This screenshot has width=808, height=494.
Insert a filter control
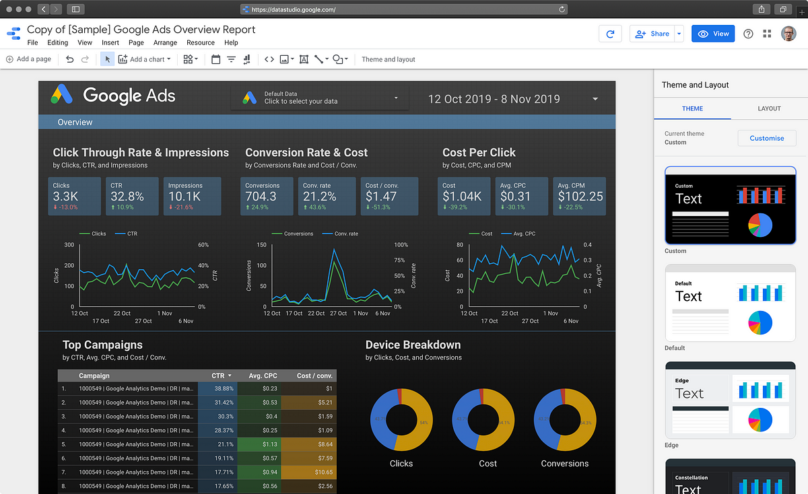click(231, 59)
